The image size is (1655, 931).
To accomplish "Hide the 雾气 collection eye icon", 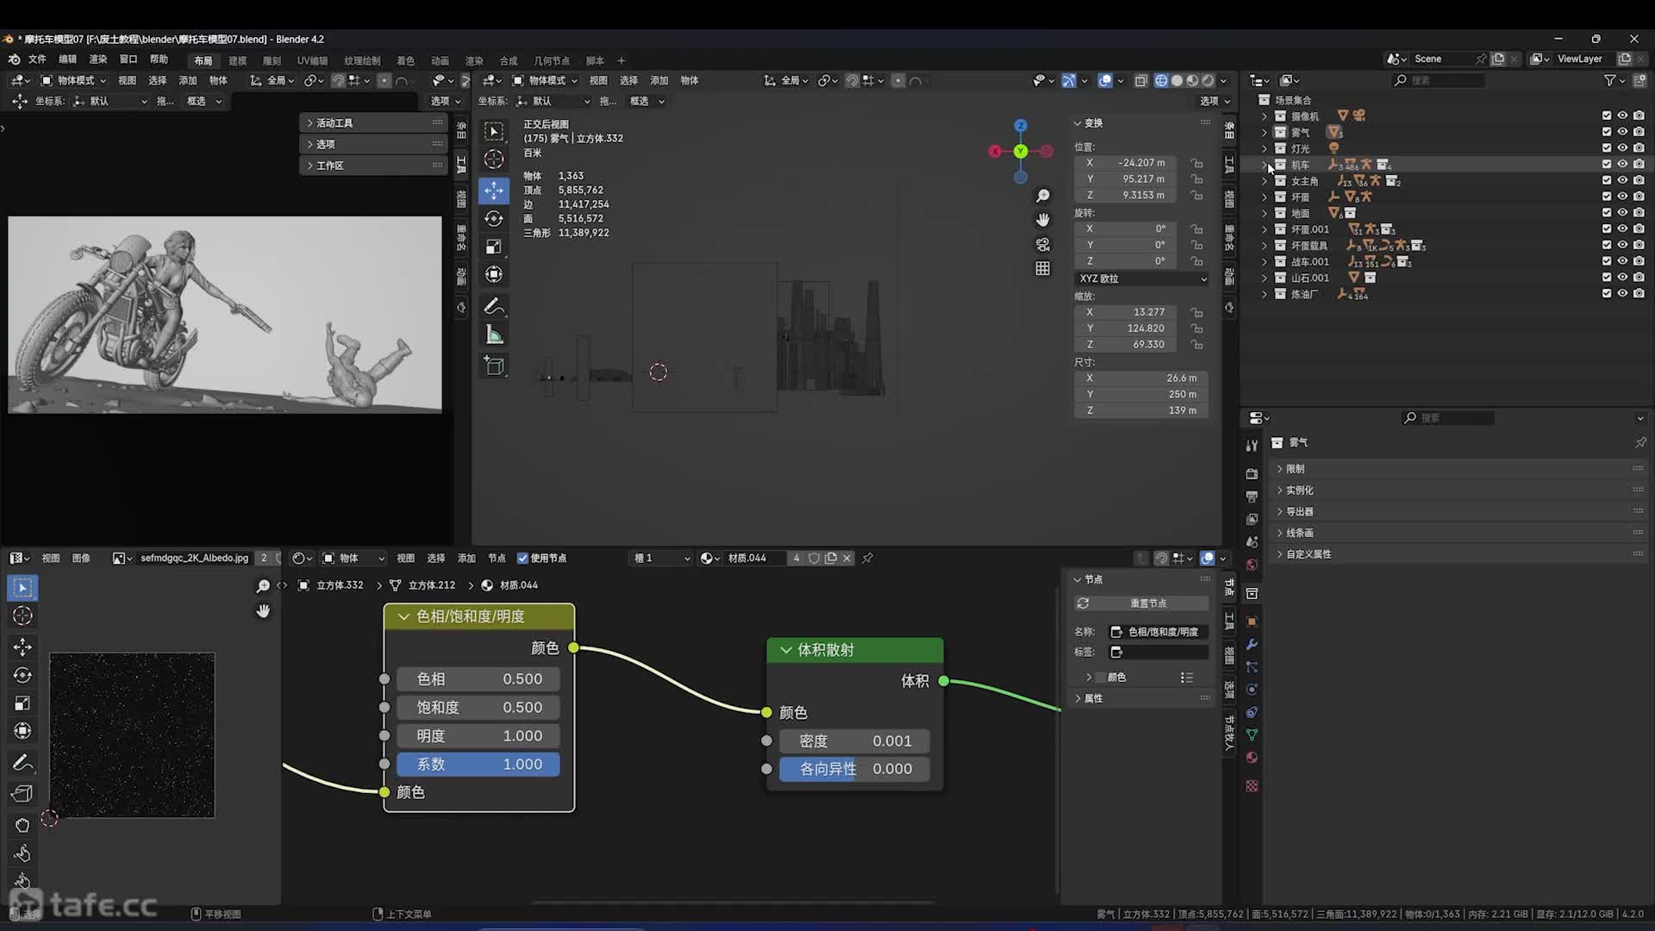I will (1622, 132).
